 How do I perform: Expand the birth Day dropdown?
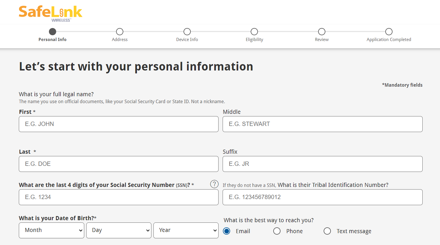coord(119,230)
